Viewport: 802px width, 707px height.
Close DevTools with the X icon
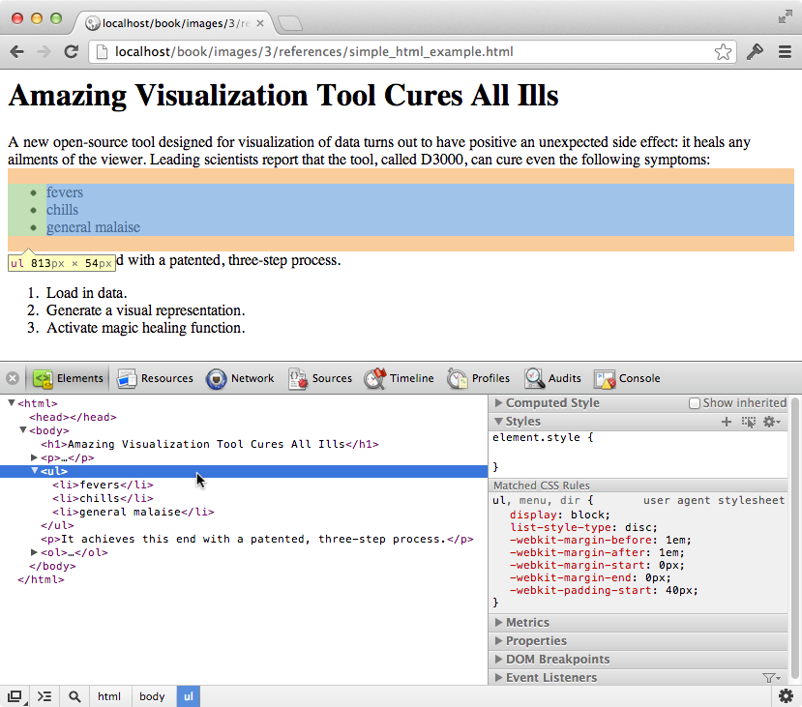click(13, 378)
